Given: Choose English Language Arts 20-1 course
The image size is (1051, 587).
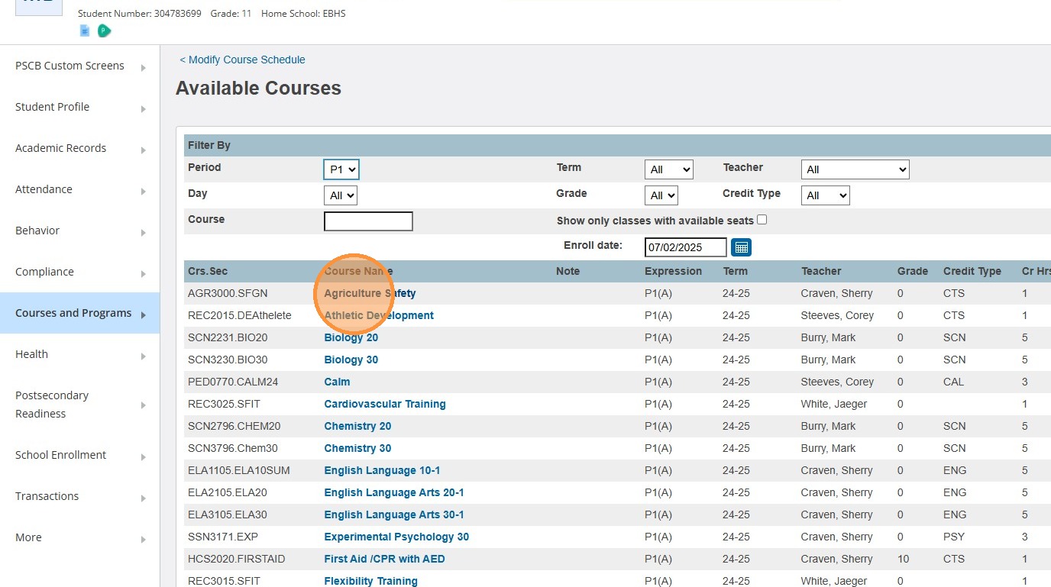Looking at the screenshot, I should [x=394, y=492].
